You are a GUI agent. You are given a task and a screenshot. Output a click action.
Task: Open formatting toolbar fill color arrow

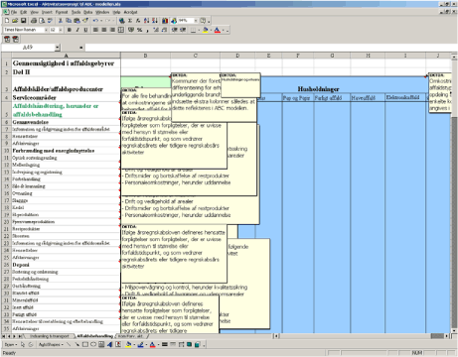(x=211, y=30)
